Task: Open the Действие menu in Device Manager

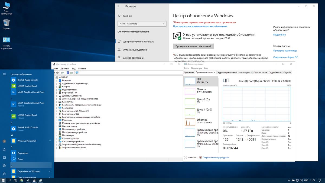Action: click(x=65, y=69)
